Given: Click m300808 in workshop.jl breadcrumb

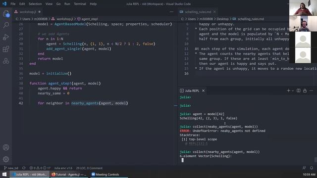Looking at the screenshot, I should tap(41, 19).
